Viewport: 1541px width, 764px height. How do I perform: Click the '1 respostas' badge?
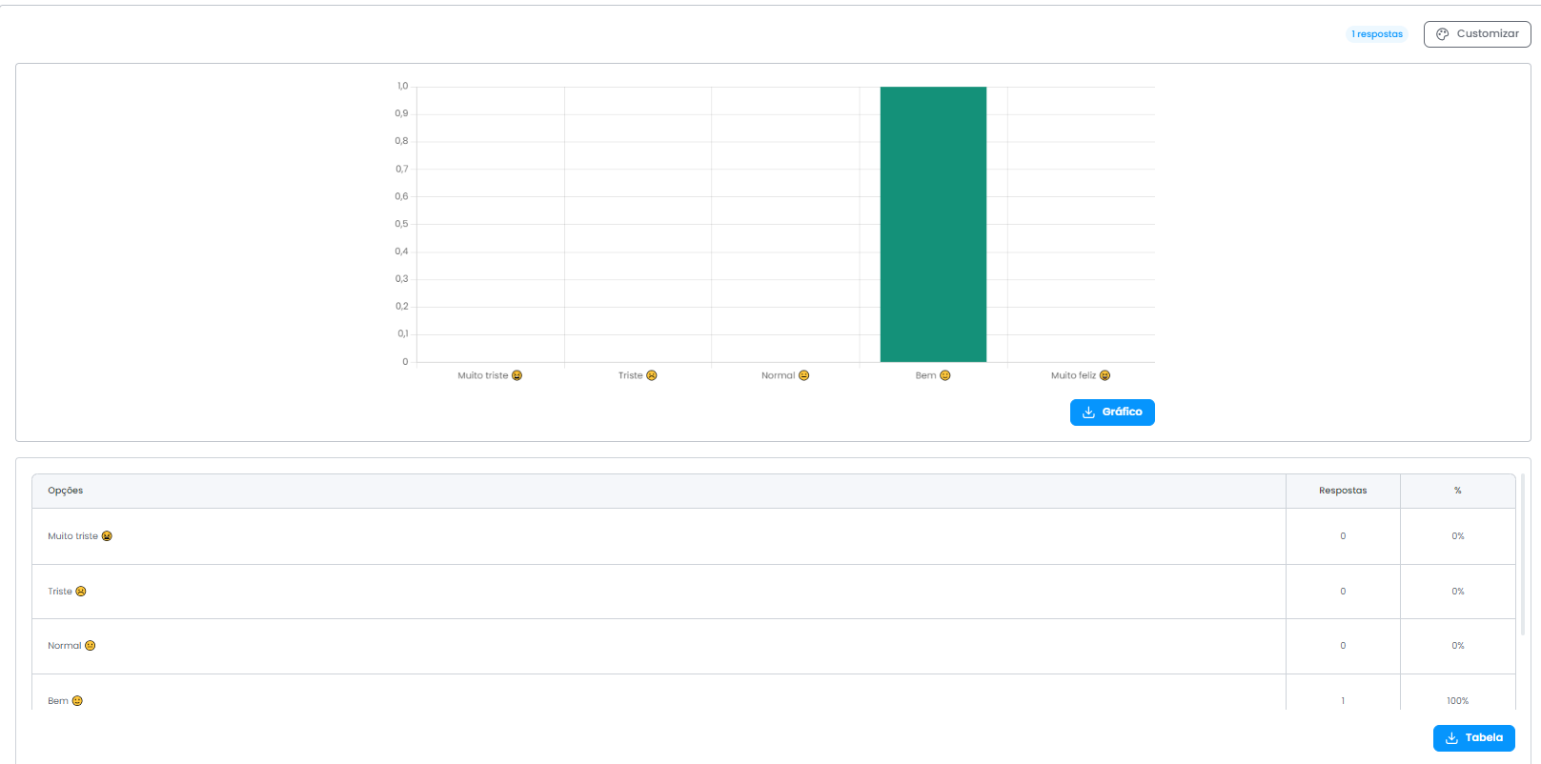coord(1377,34)
